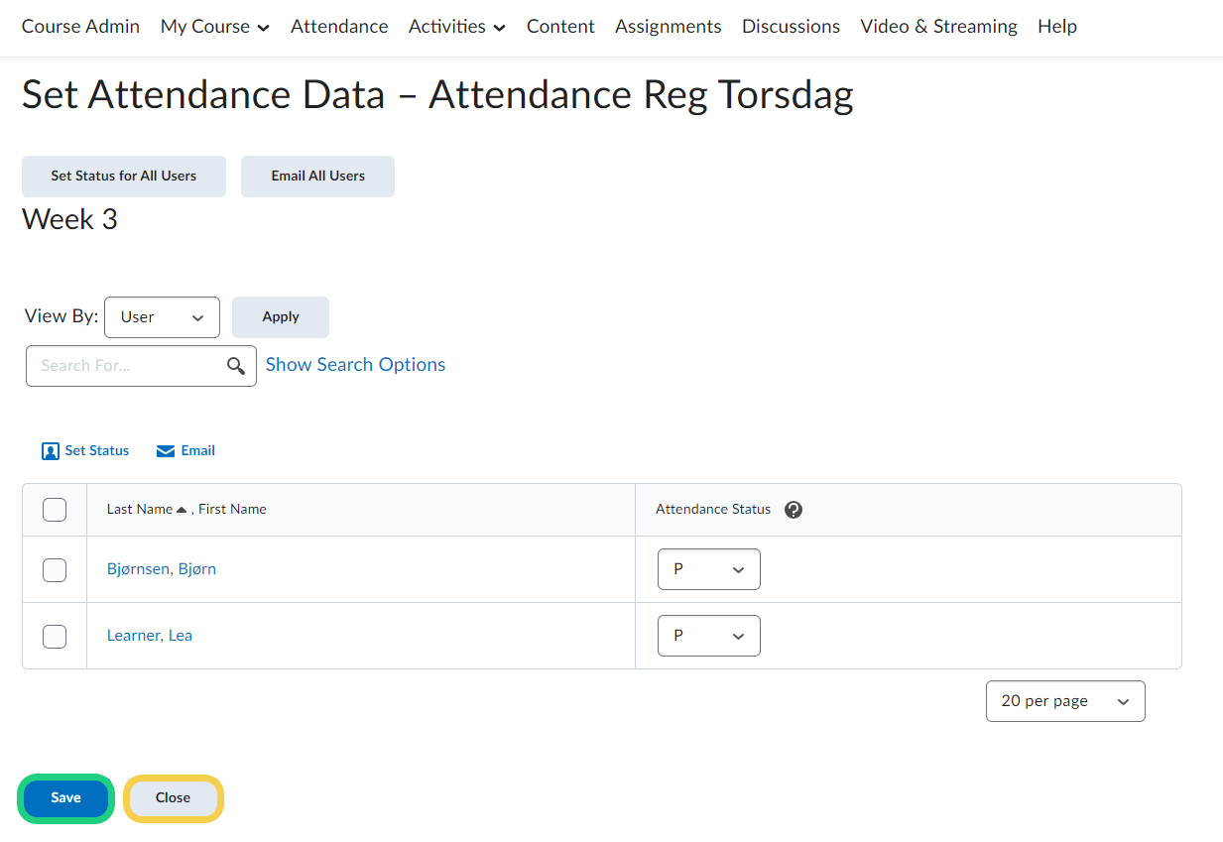This screenshot has width=1223, height=842.
Task: Check the box for Bjørnsen, Bjørn
Action: (x=55, y=570)
